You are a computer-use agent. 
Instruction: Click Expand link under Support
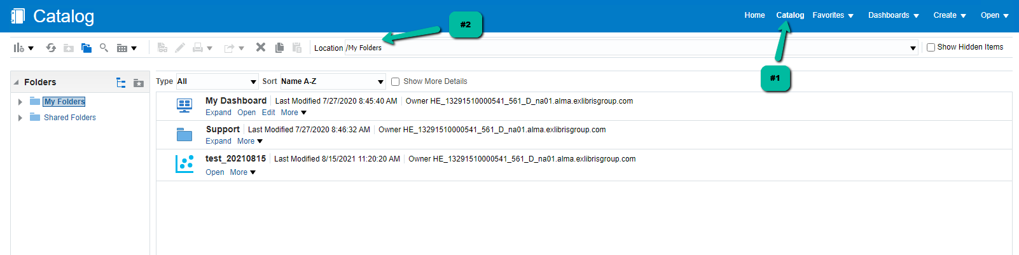coord(218,141)
